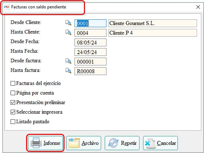Click the Cliente P 4 name field

coord(153,33)
